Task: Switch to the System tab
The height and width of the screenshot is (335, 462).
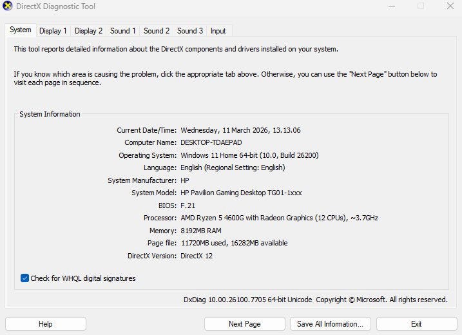Action: click(x=21, y=30)
